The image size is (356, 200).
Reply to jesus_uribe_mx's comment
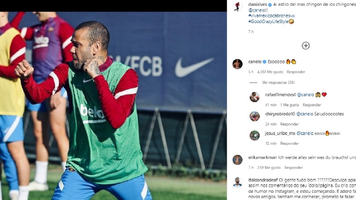point(289,143)
